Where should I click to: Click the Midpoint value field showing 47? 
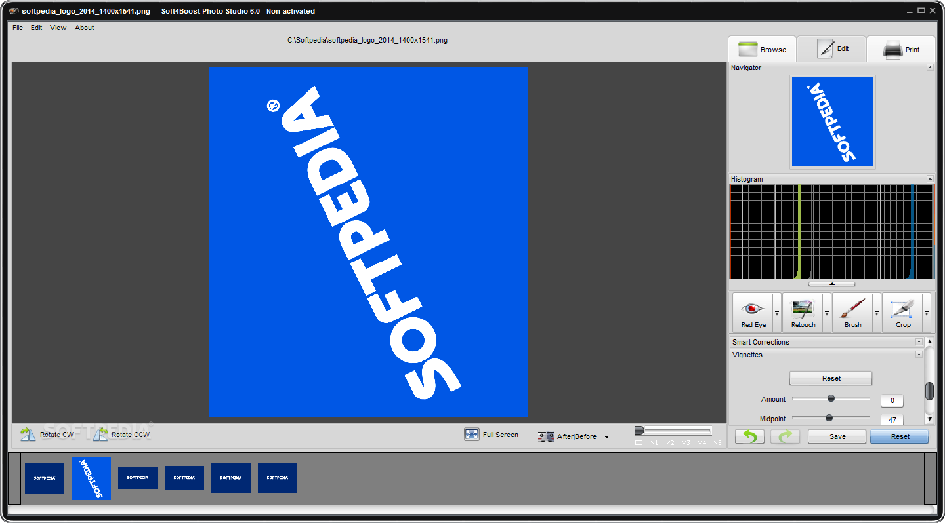click(892, 419)
